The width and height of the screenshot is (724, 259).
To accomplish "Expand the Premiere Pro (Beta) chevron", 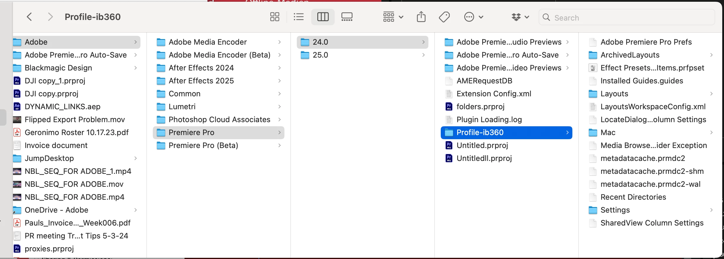I will click(279, 145).
